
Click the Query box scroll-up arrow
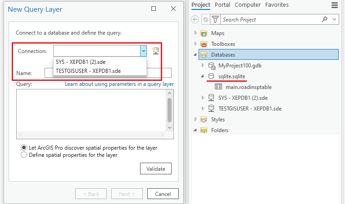tap(169, 93)
